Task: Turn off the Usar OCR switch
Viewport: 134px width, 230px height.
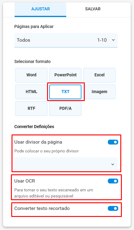Action: [113, 181]
